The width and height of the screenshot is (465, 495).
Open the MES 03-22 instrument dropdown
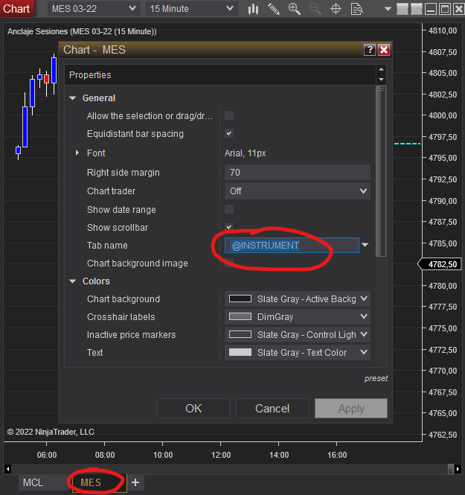coord(94,9)
